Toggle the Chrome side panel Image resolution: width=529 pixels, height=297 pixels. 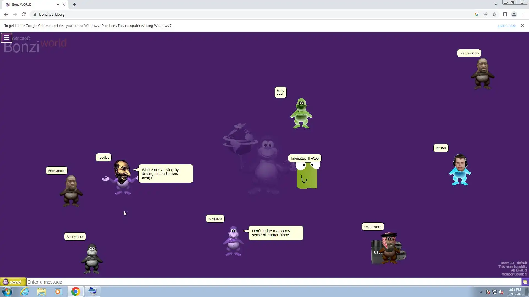coord(505,14)
